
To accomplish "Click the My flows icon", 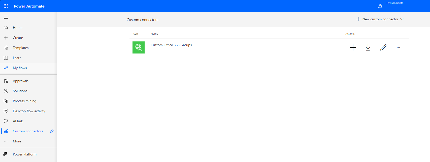I will (6, 68).
